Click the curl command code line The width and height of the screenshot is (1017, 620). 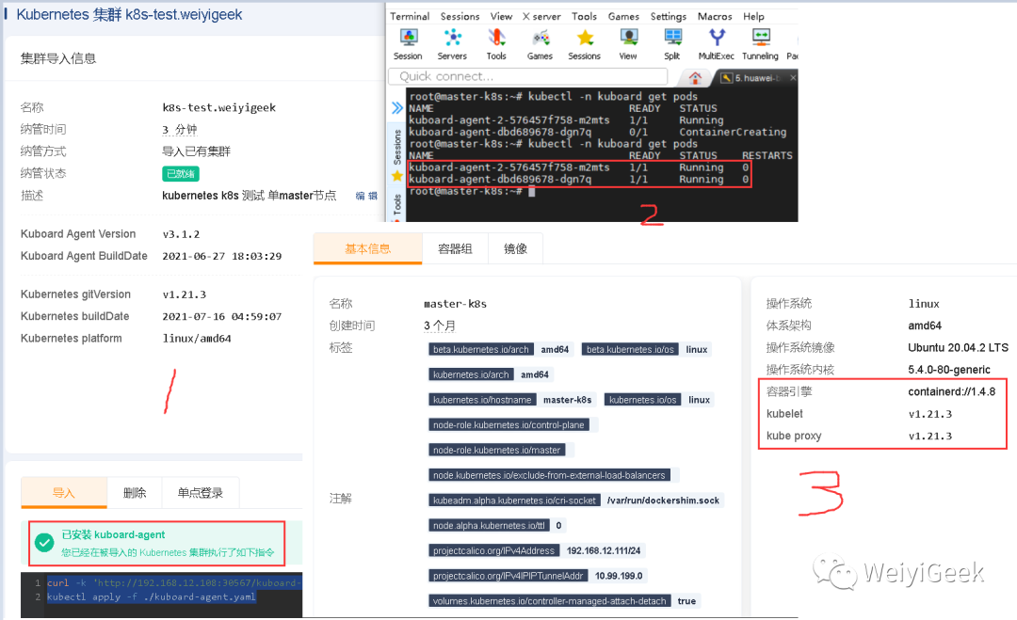point(172,582)
